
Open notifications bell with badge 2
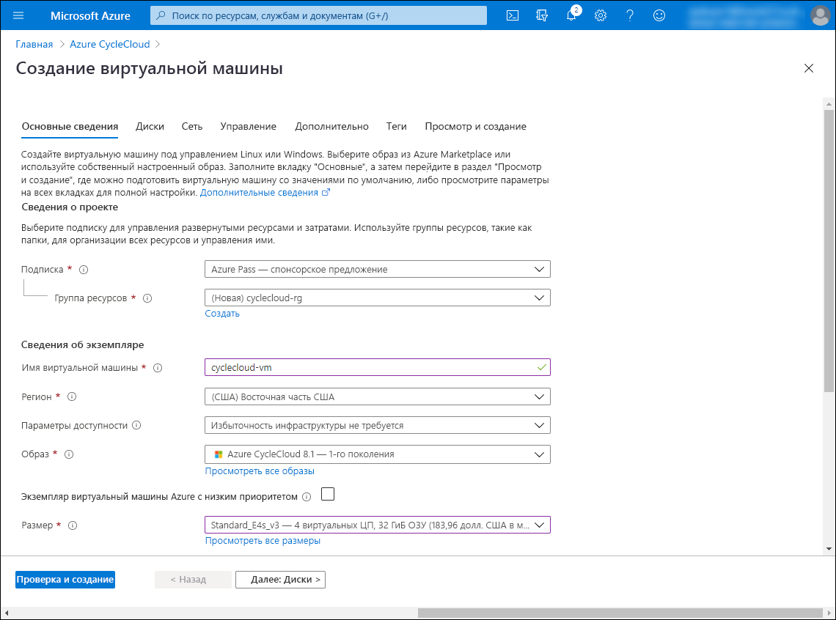(x=571, y=15)
